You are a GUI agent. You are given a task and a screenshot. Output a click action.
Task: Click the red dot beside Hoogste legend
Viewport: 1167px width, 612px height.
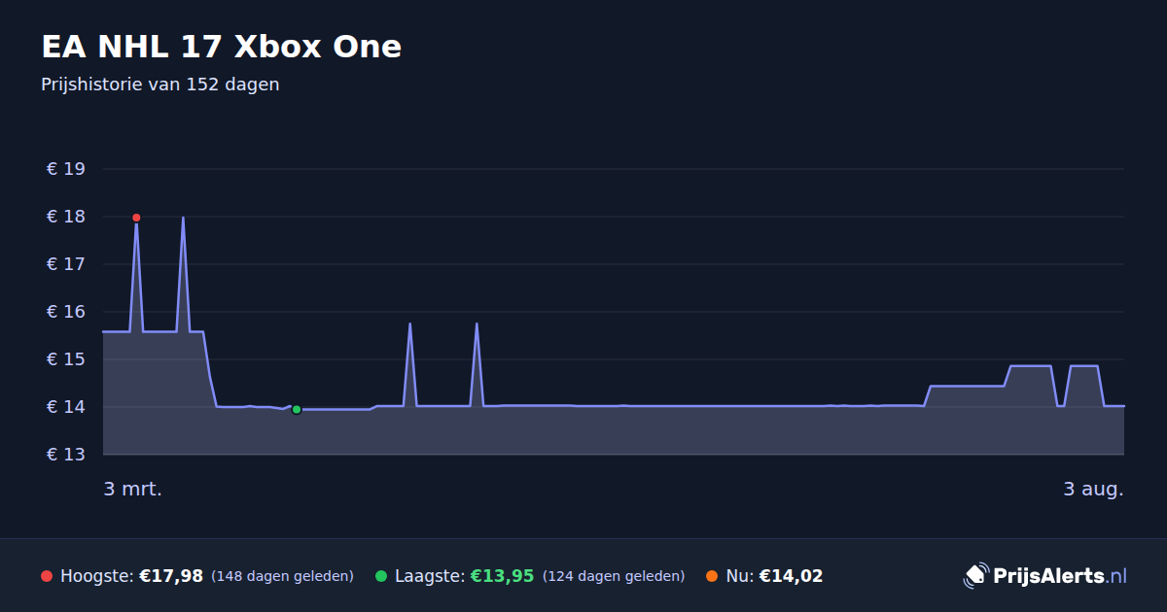pos(47,576)
